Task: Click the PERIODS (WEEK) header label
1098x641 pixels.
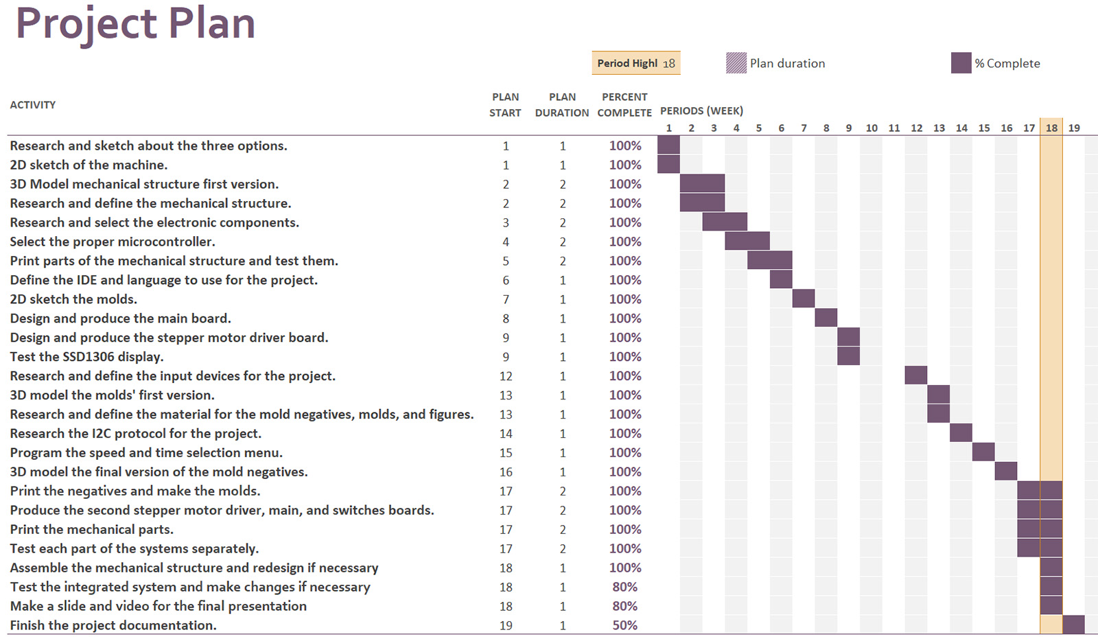Action: click(701, 111)
